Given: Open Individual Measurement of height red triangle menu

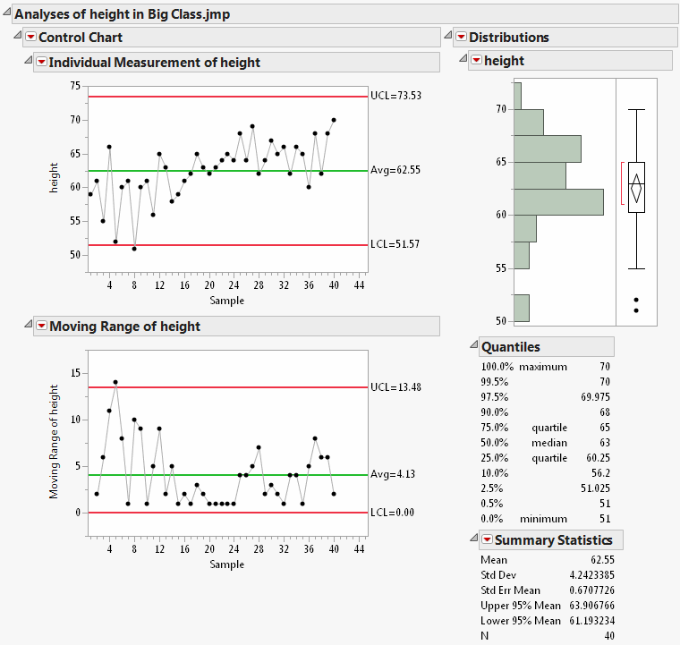Looking at the screenshot, I should [x=41, y=63].
